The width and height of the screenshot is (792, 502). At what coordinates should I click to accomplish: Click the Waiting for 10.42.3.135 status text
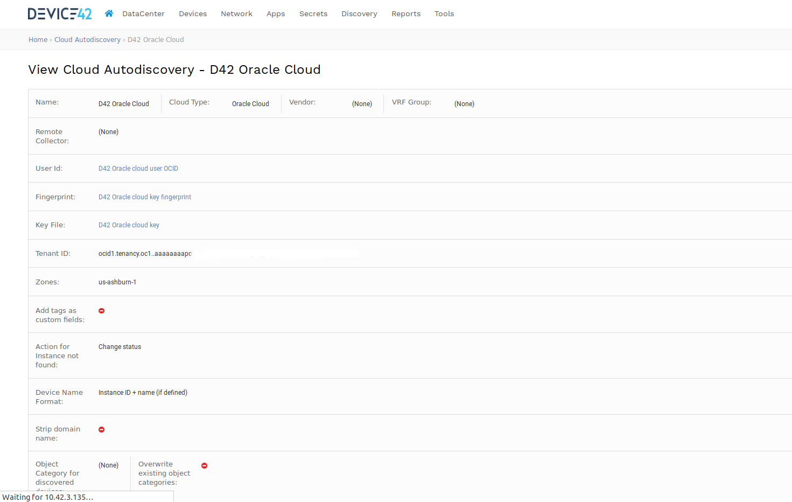[48, 497]
